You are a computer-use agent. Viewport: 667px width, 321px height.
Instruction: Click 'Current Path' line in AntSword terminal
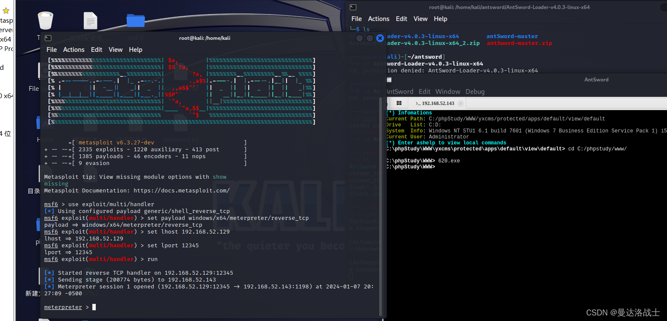(x=495, y=119)
